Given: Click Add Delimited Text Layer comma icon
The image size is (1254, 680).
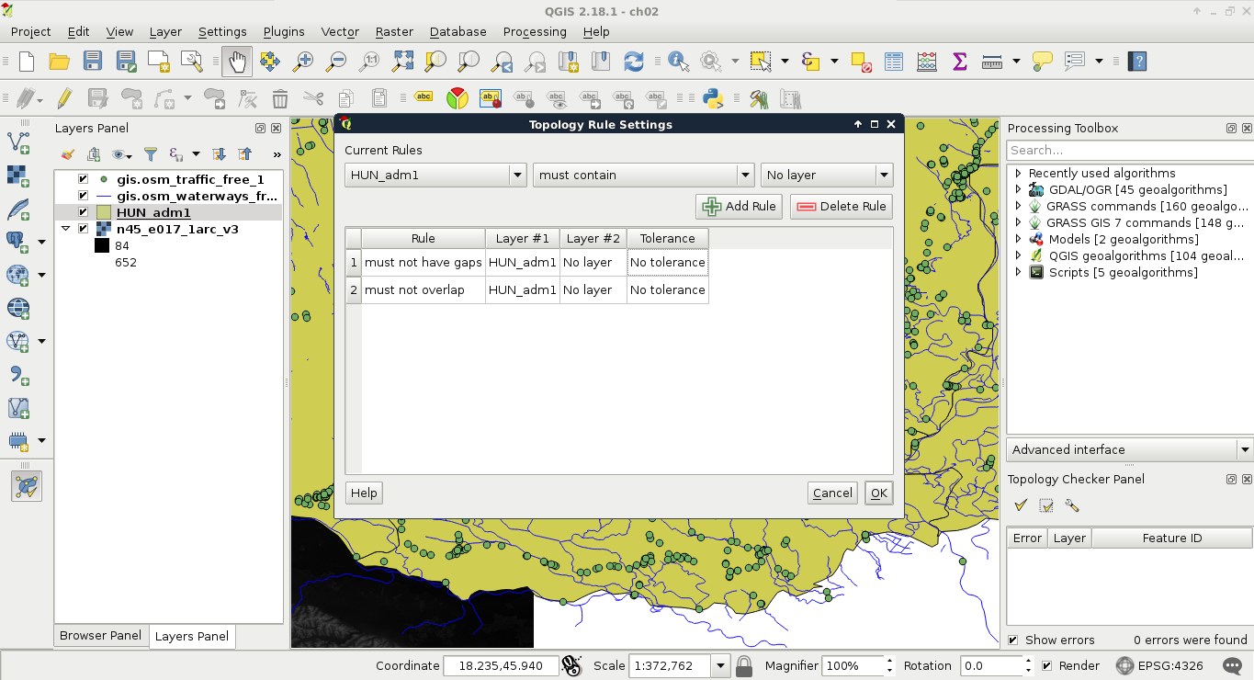Looking at the screenshot, I should pos(18,374).
